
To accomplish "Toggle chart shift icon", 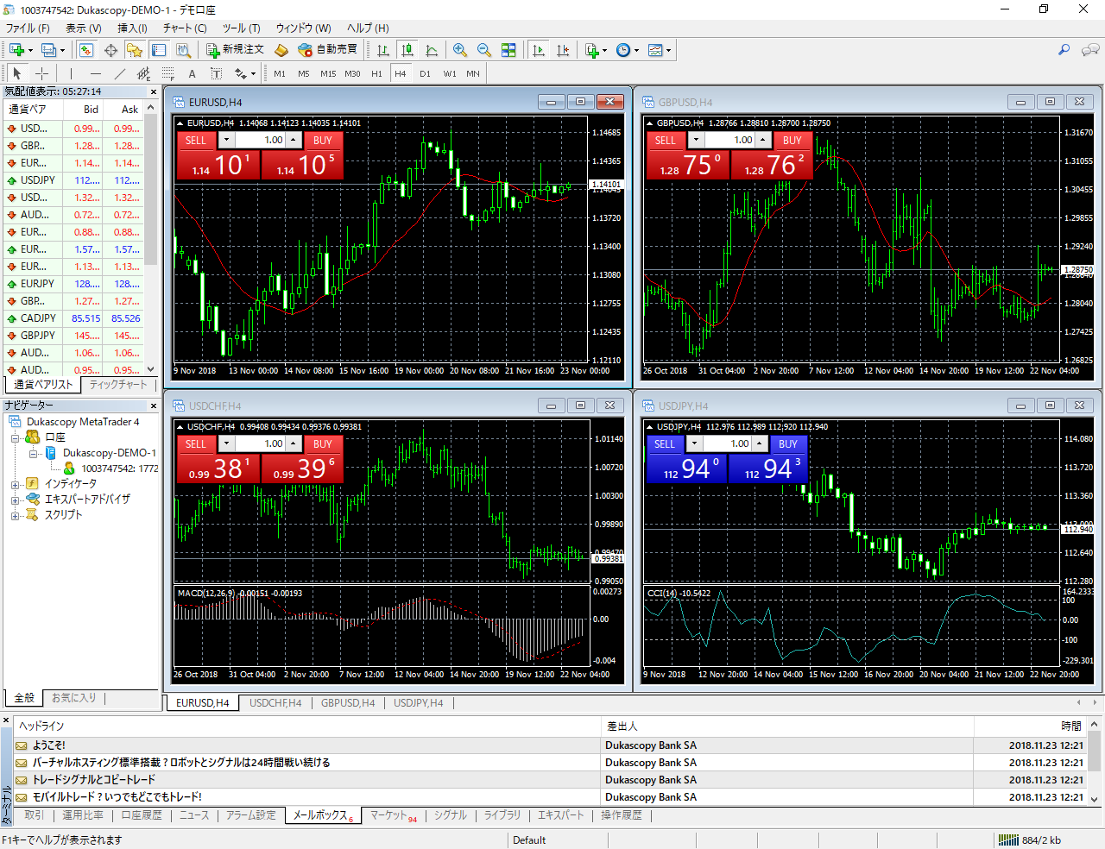I will (x=563, y=50).
